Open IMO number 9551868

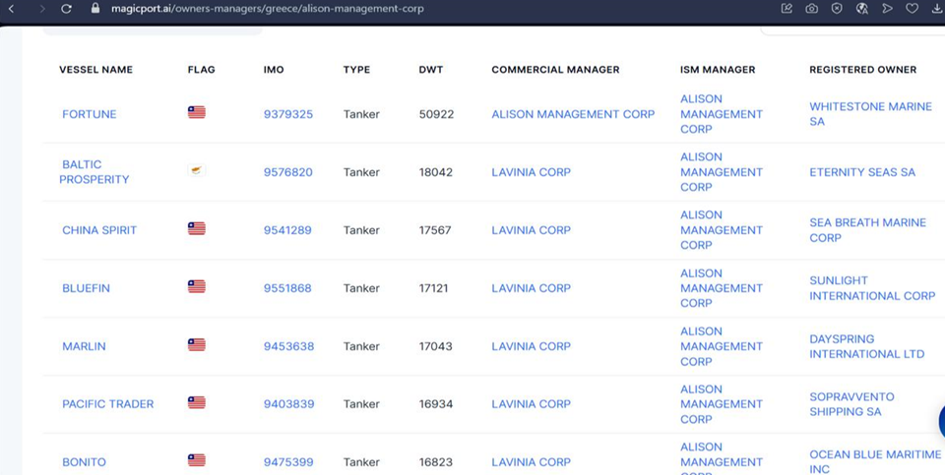287,288
